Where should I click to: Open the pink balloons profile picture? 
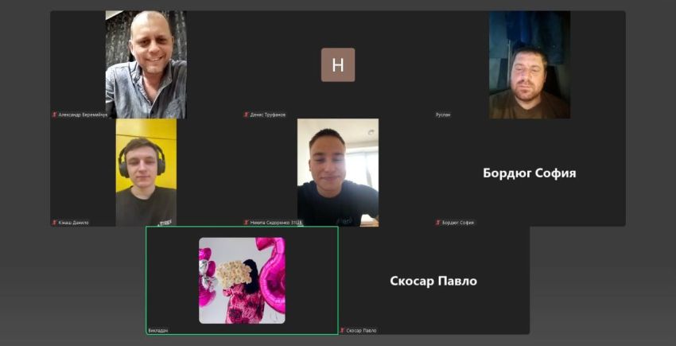tap(242, 281)
